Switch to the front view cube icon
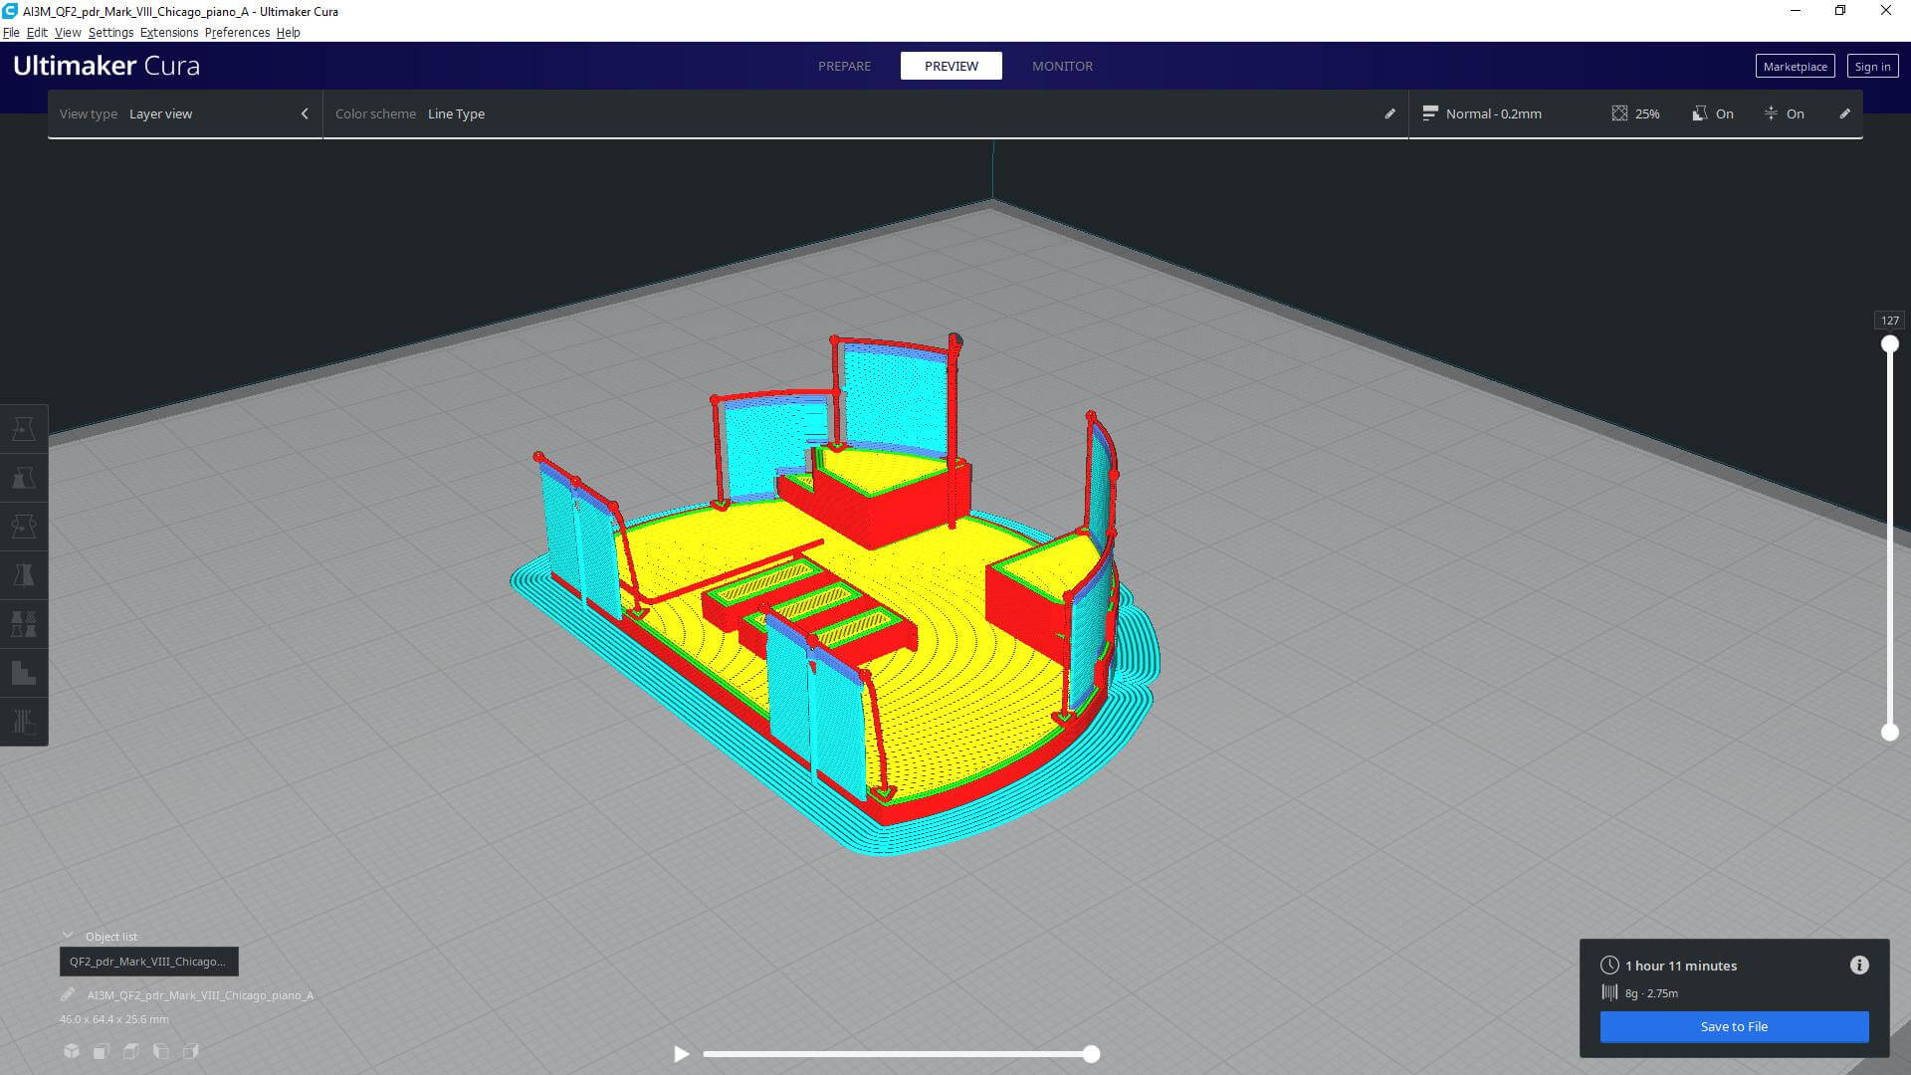Image resolution: width=1911 pixels, height=1075 pixels. tap(102, 1051)
